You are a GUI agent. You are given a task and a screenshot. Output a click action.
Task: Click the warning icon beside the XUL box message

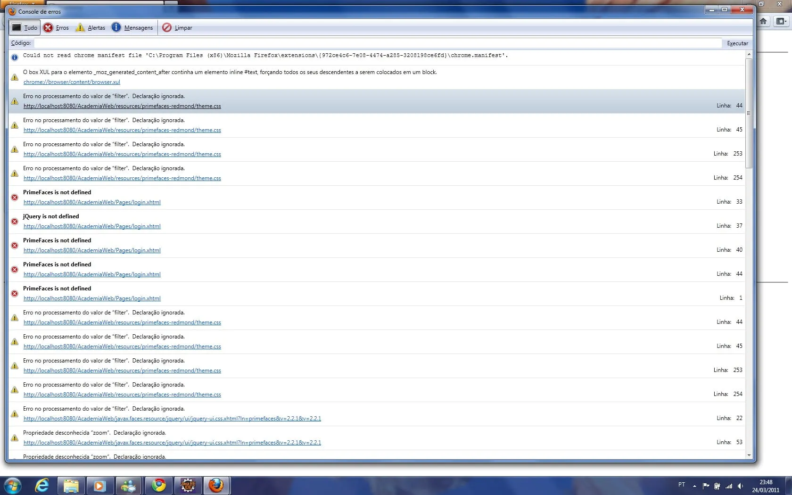(x=15, y=77)
